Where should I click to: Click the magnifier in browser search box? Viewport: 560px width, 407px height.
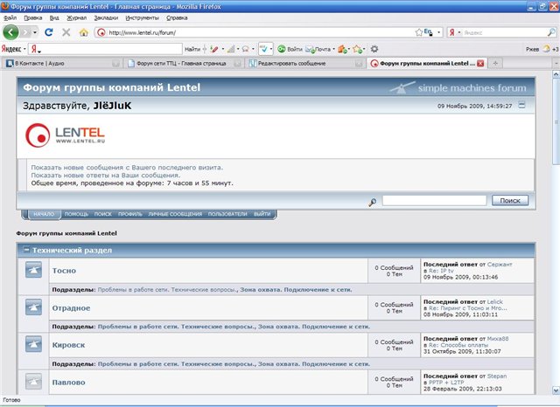[551, 32]
